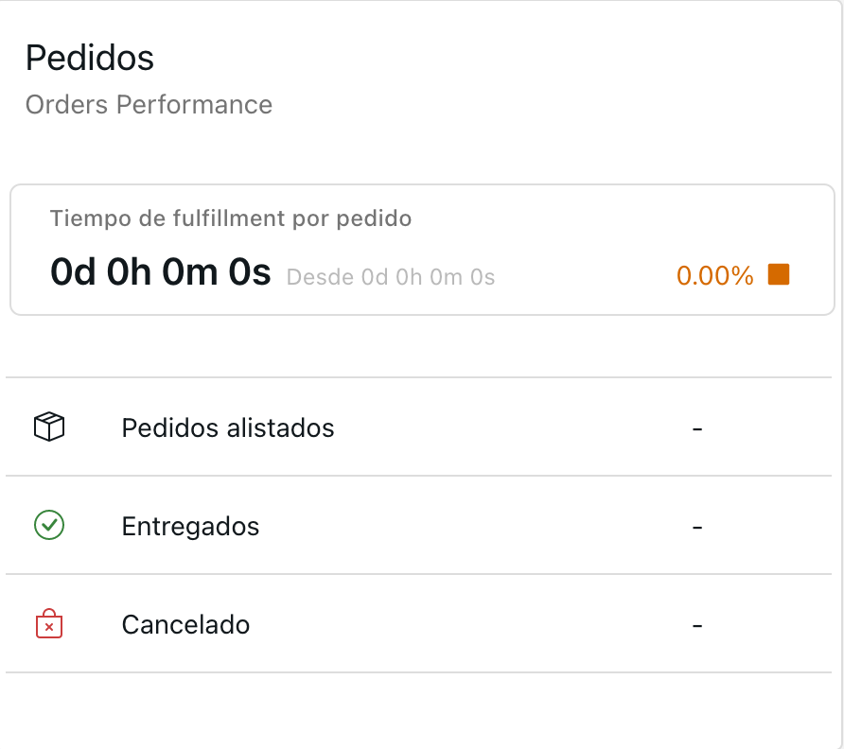Click the Pedidos panel title
The image size is (844, 749).
coord(90,58)
